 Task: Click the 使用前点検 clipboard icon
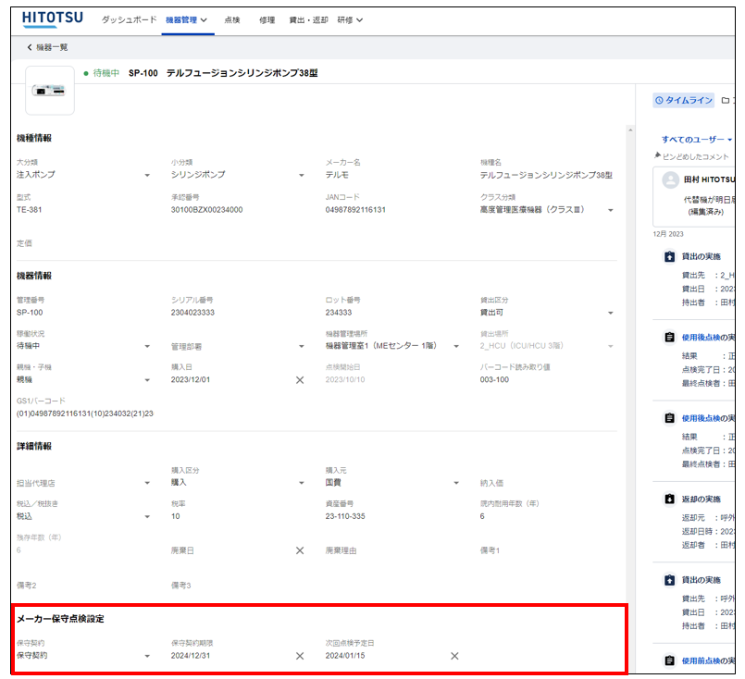669,660
